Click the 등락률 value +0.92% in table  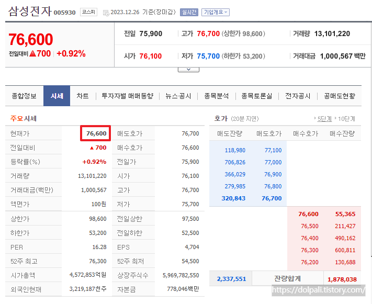pos(94,162)
